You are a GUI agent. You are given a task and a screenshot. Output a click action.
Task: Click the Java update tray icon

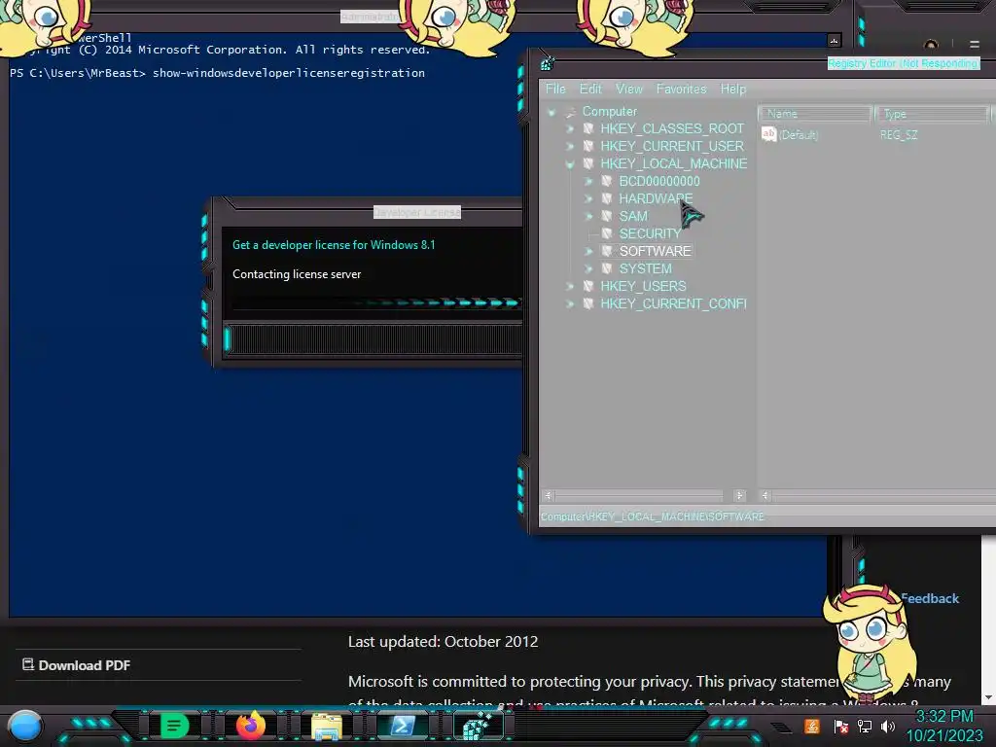[x=812, y=726]
